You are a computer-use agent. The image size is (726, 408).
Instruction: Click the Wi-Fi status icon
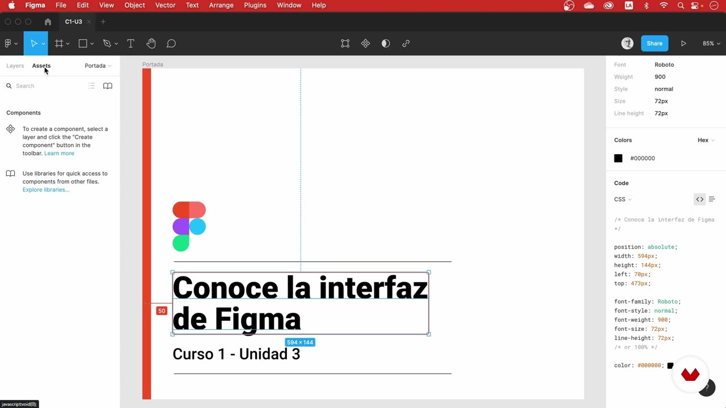coord(664,5)
